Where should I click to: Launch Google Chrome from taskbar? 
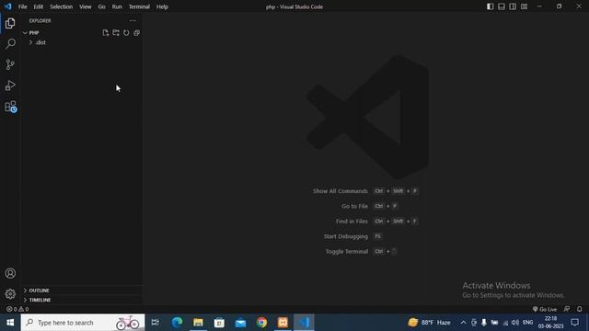pos(261,323)
